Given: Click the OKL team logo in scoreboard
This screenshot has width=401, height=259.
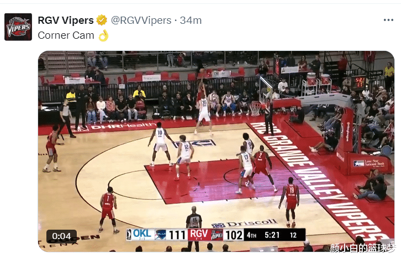Looking at the screenshot, I should click(x=160, y=235).
